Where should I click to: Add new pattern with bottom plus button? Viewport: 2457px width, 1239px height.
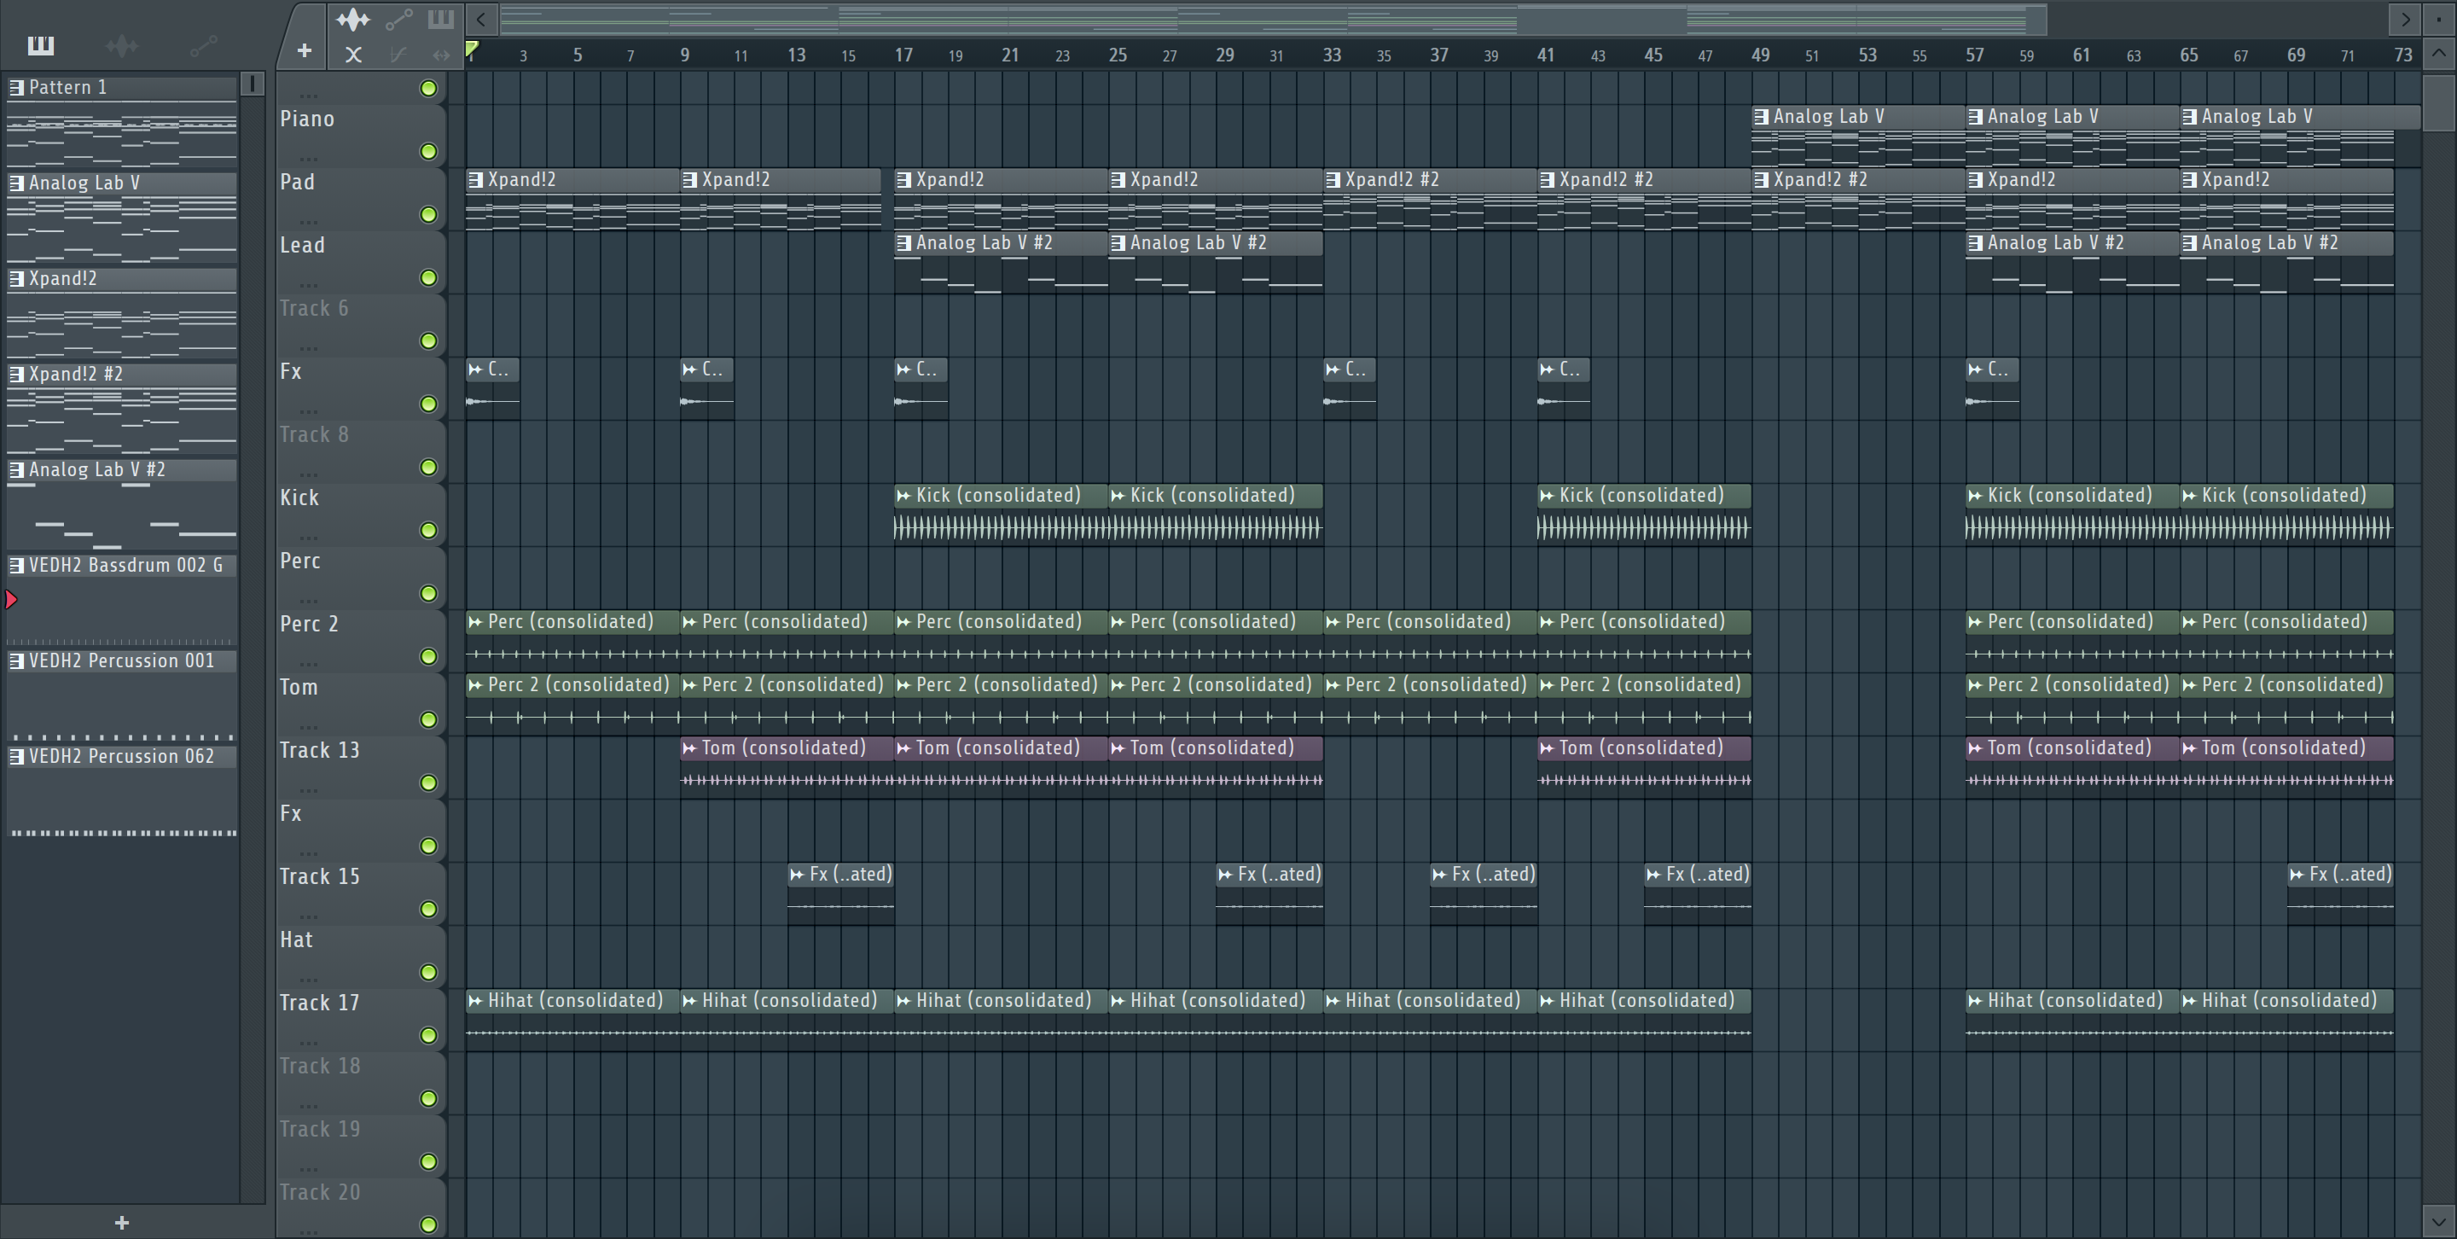(121, 1223)
